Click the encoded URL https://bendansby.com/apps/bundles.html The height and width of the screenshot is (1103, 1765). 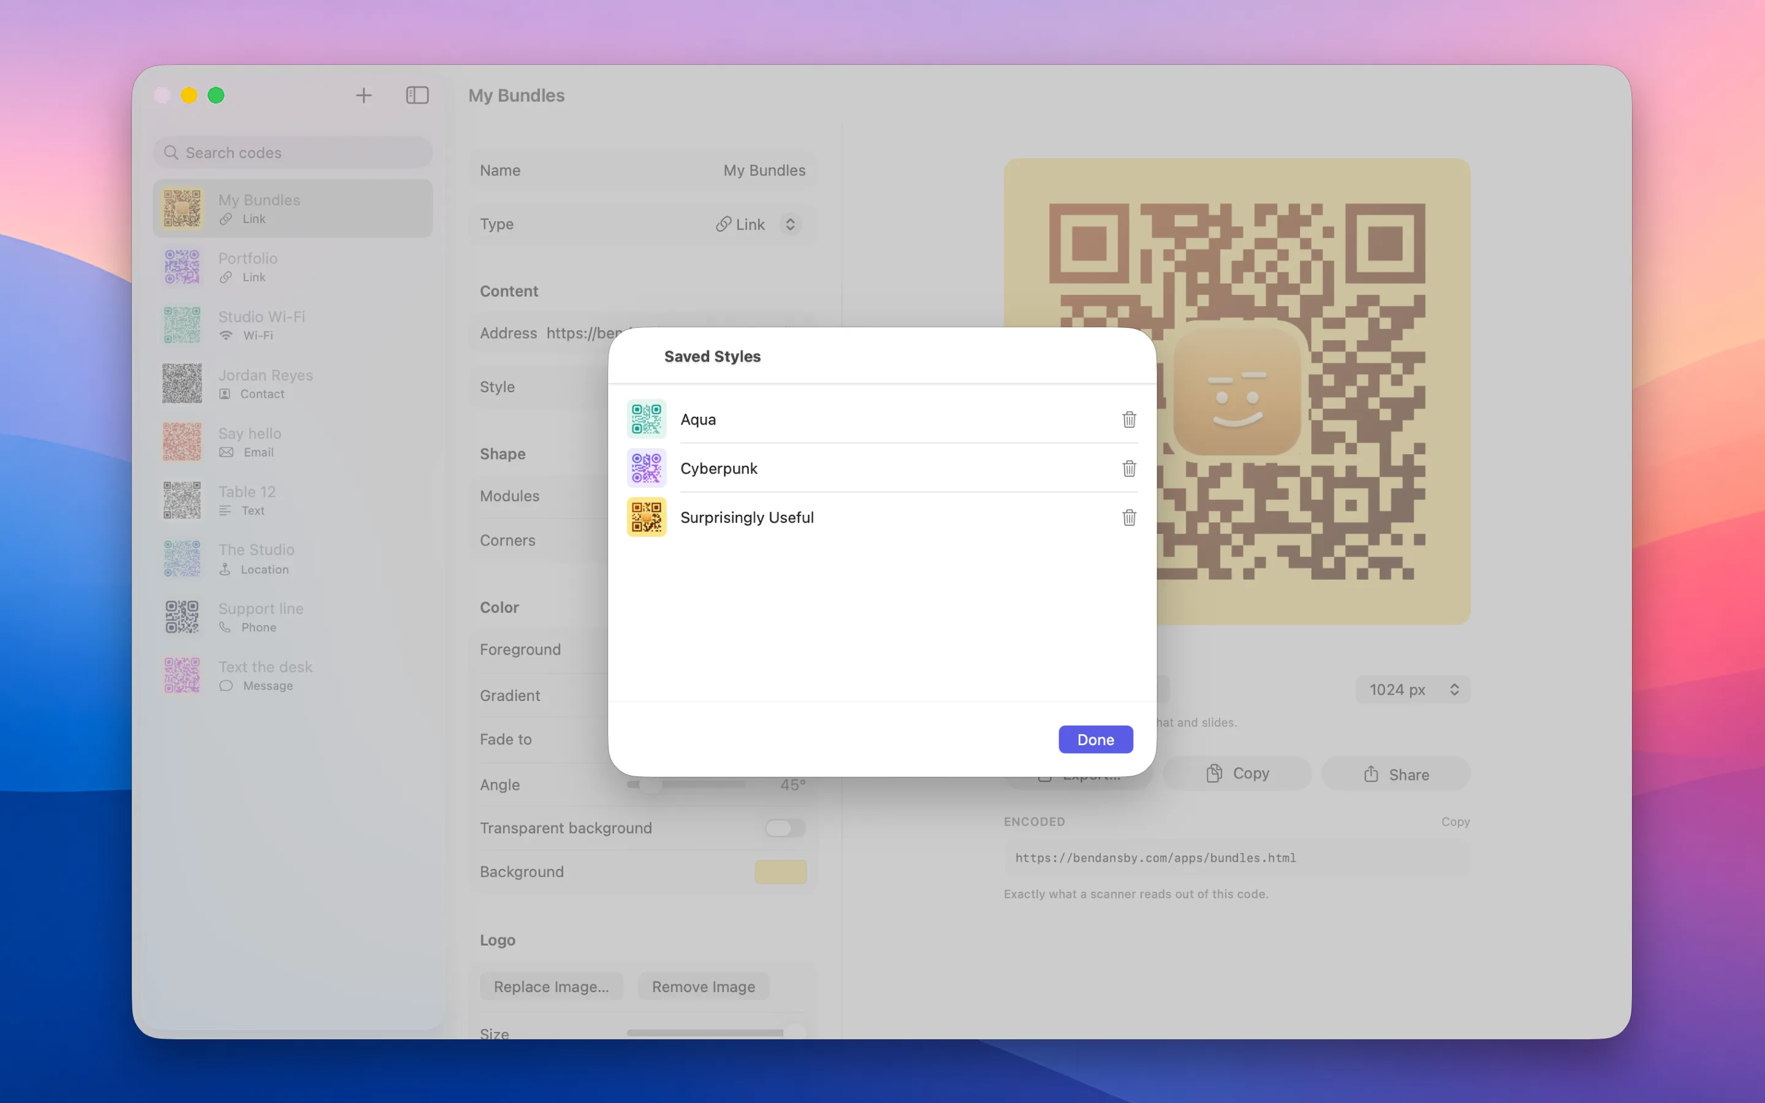(x=1155, y=858)
